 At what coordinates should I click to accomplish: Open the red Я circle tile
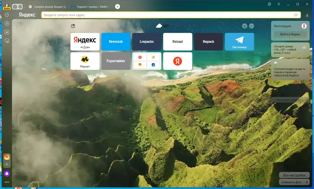[178, 61]
